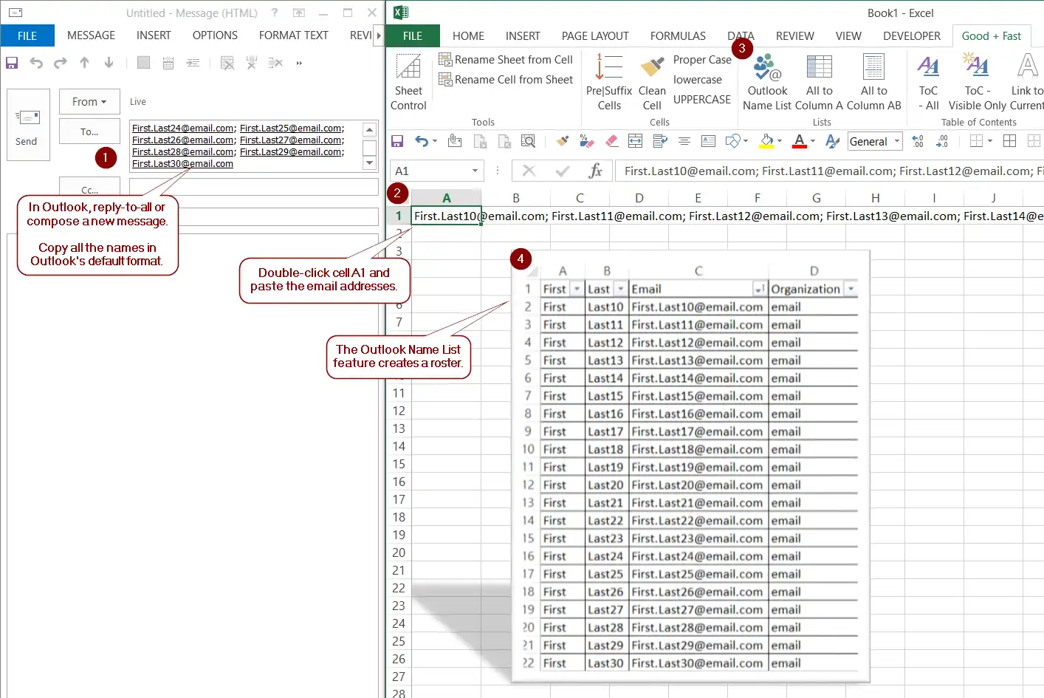
Task: Click Rename Sheet from Cell
Action: click(x=506, y=59)
